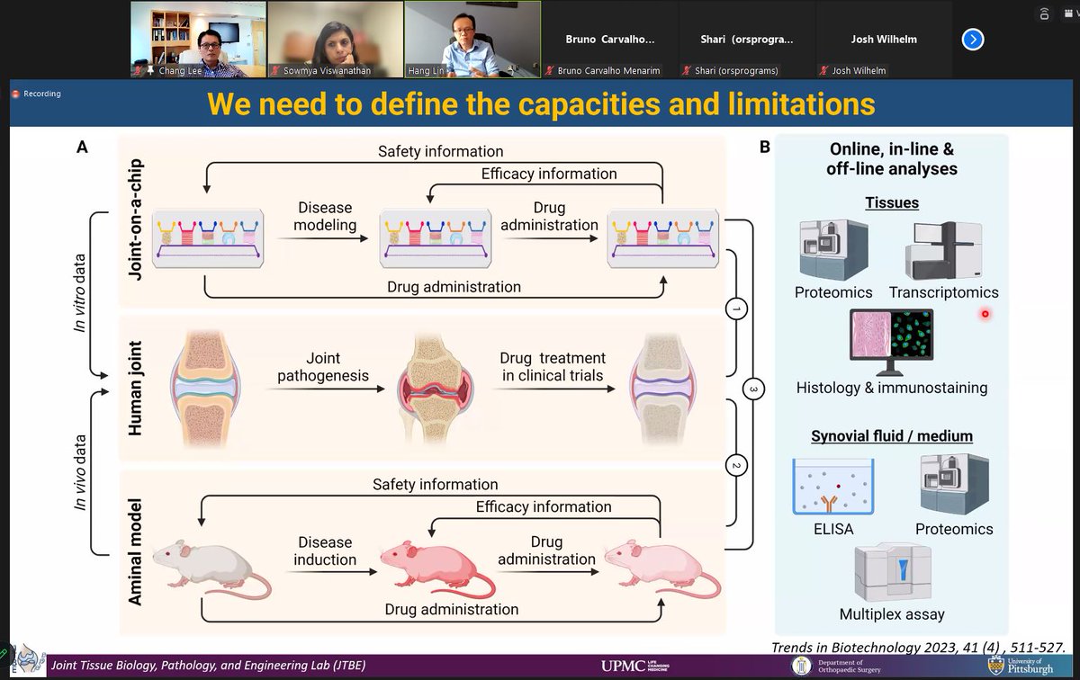Click muted mic icon beside Josh Wilhelm label
Screen dimensions: 1080x680
(824, 70)
